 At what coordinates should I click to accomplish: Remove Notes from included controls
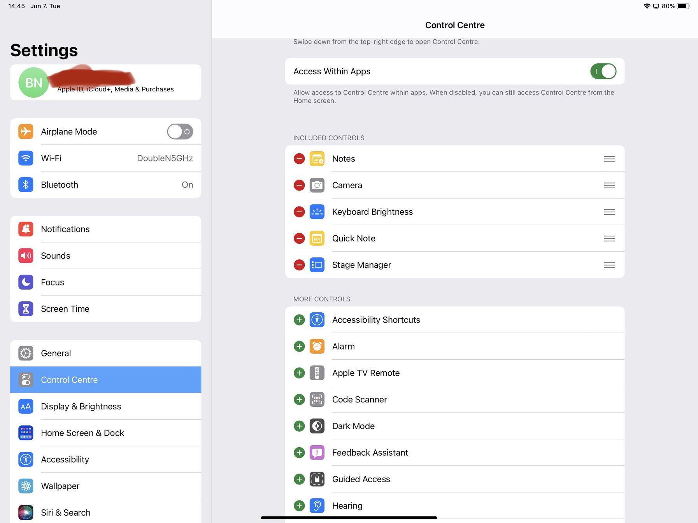point(299,159)
